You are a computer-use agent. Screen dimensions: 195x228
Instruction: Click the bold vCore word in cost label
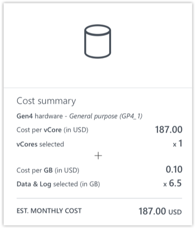pos(53,130)
